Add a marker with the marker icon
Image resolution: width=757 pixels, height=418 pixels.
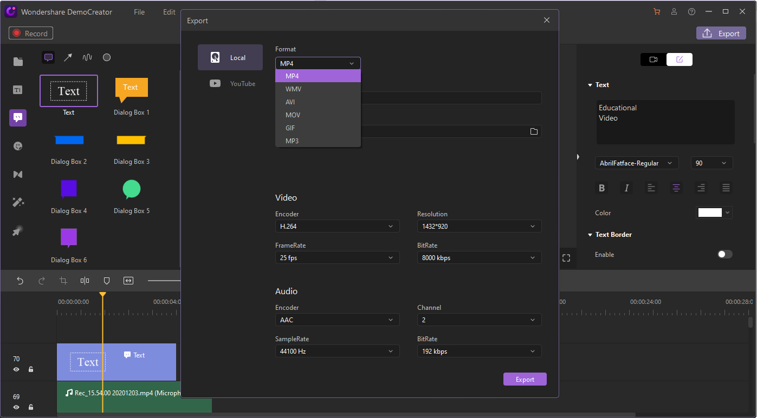pyautogui.click(x=107, y=281)
